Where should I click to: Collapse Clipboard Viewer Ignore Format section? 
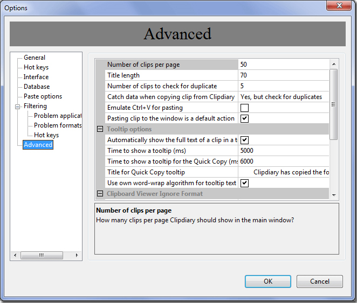[100, 194]
